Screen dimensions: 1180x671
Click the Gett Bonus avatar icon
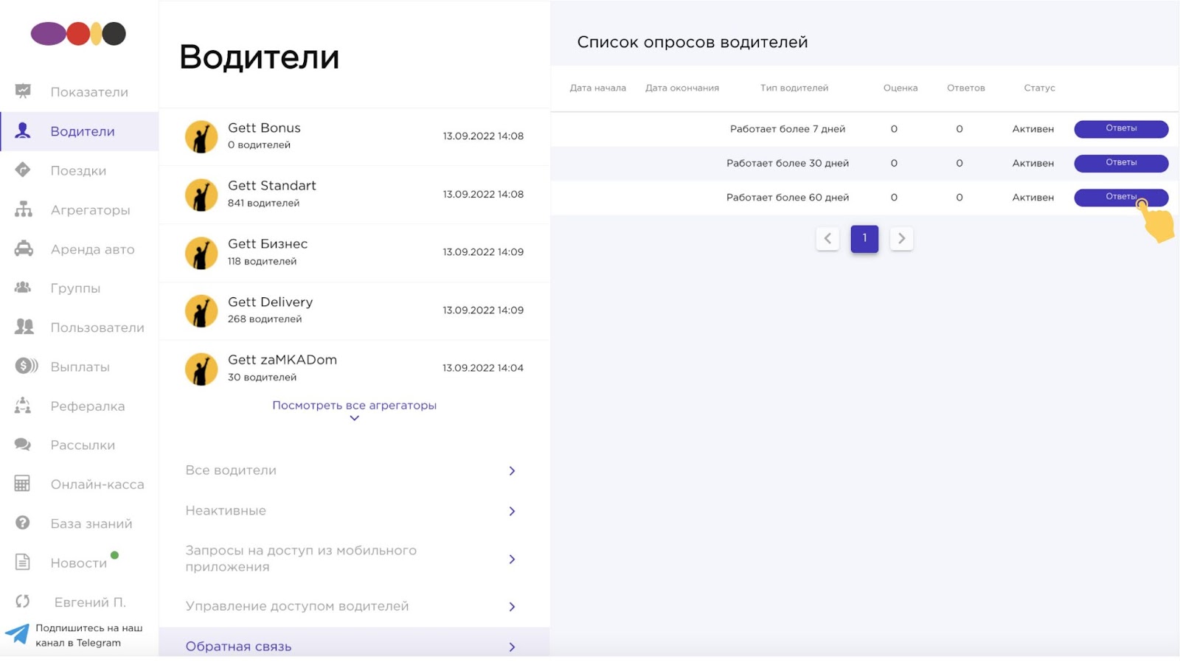(x=201, y=136)
